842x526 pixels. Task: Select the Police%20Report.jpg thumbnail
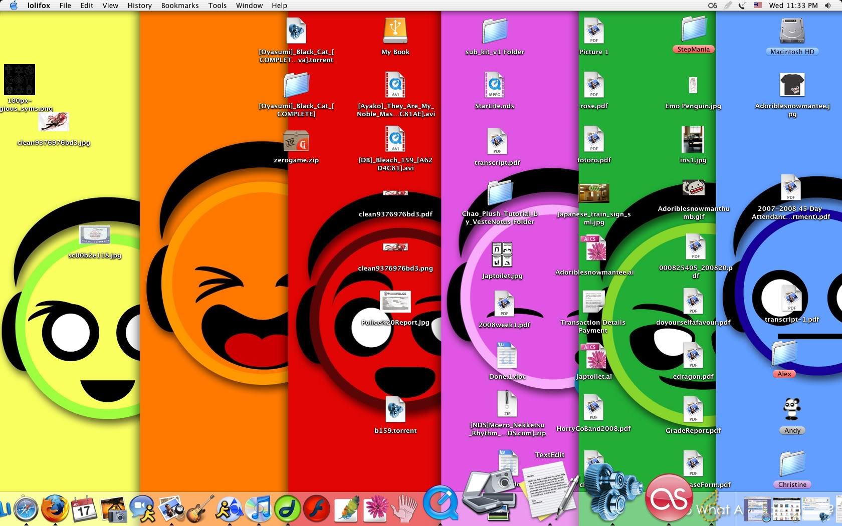395,302
